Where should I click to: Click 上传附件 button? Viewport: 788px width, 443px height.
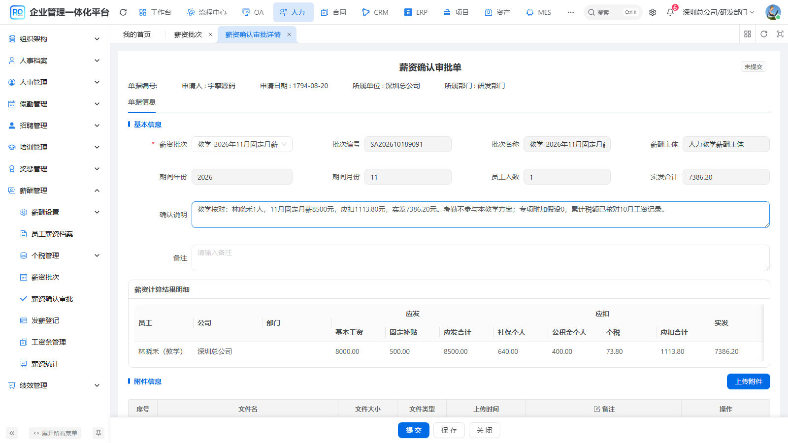[x=749, y=381]
